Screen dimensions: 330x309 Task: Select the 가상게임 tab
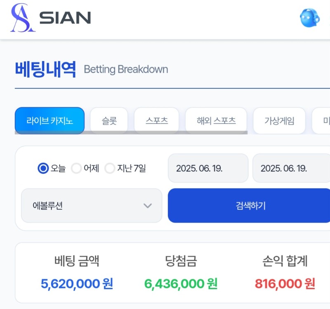tap(279, 121)
